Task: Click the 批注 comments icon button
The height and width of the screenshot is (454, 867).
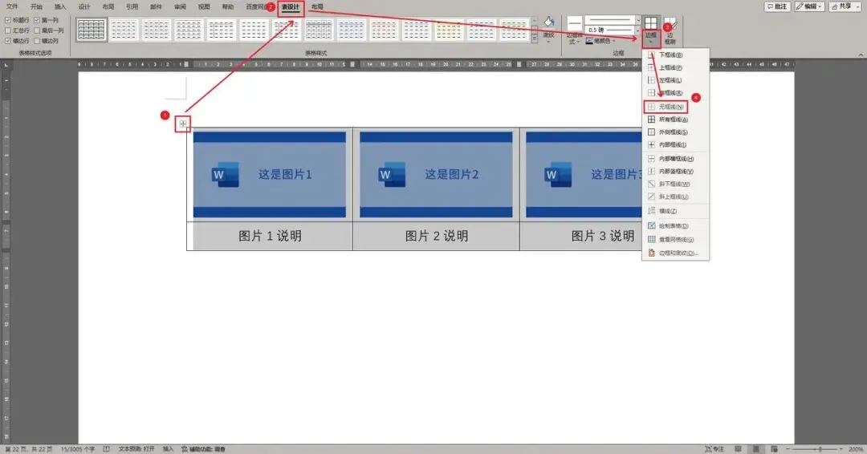Action: [777, 6]
